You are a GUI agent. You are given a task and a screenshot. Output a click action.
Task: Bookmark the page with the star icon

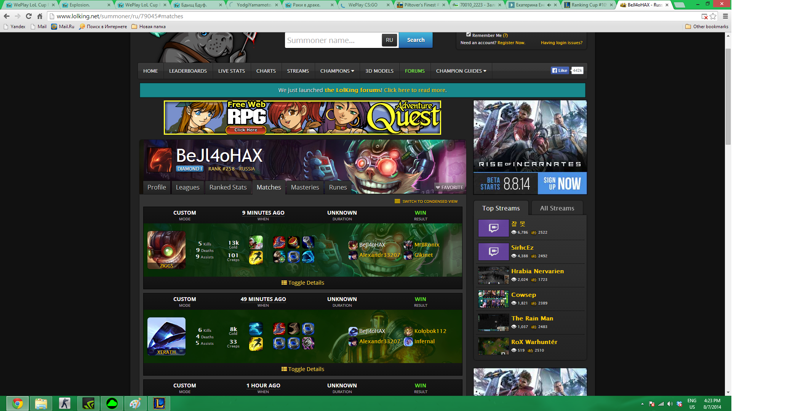713,16
